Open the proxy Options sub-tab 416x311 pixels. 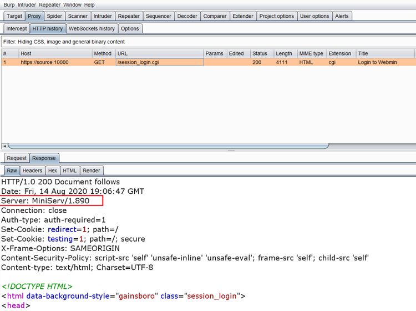point(130,29)
